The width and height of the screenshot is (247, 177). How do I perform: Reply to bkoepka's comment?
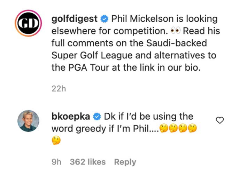[x=125, y=162]
